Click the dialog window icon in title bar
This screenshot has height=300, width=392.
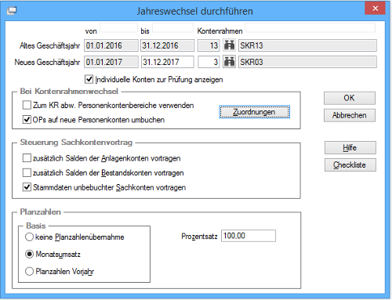pos(12,11)
